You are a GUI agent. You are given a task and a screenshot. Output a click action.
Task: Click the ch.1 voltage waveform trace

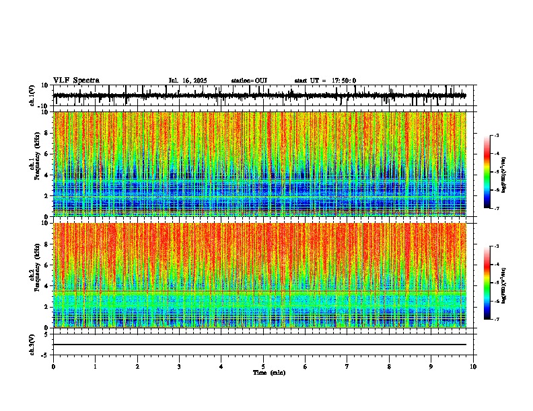[x=259, y=95]
